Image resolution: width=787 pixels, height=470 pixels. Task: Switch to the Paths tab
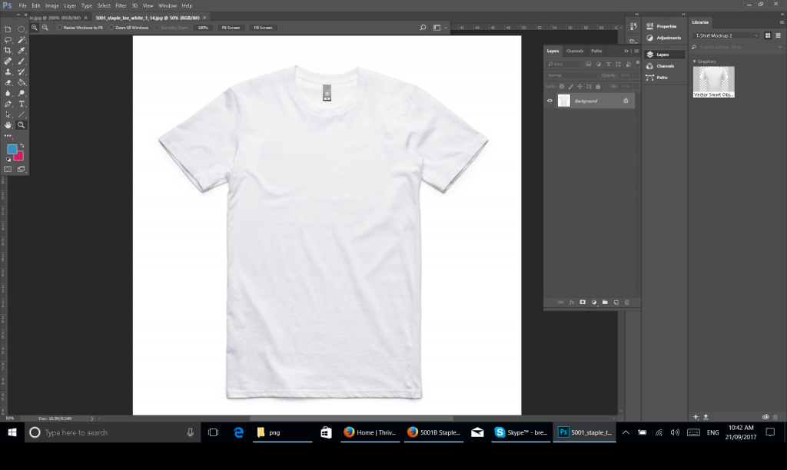coord(596,51)
